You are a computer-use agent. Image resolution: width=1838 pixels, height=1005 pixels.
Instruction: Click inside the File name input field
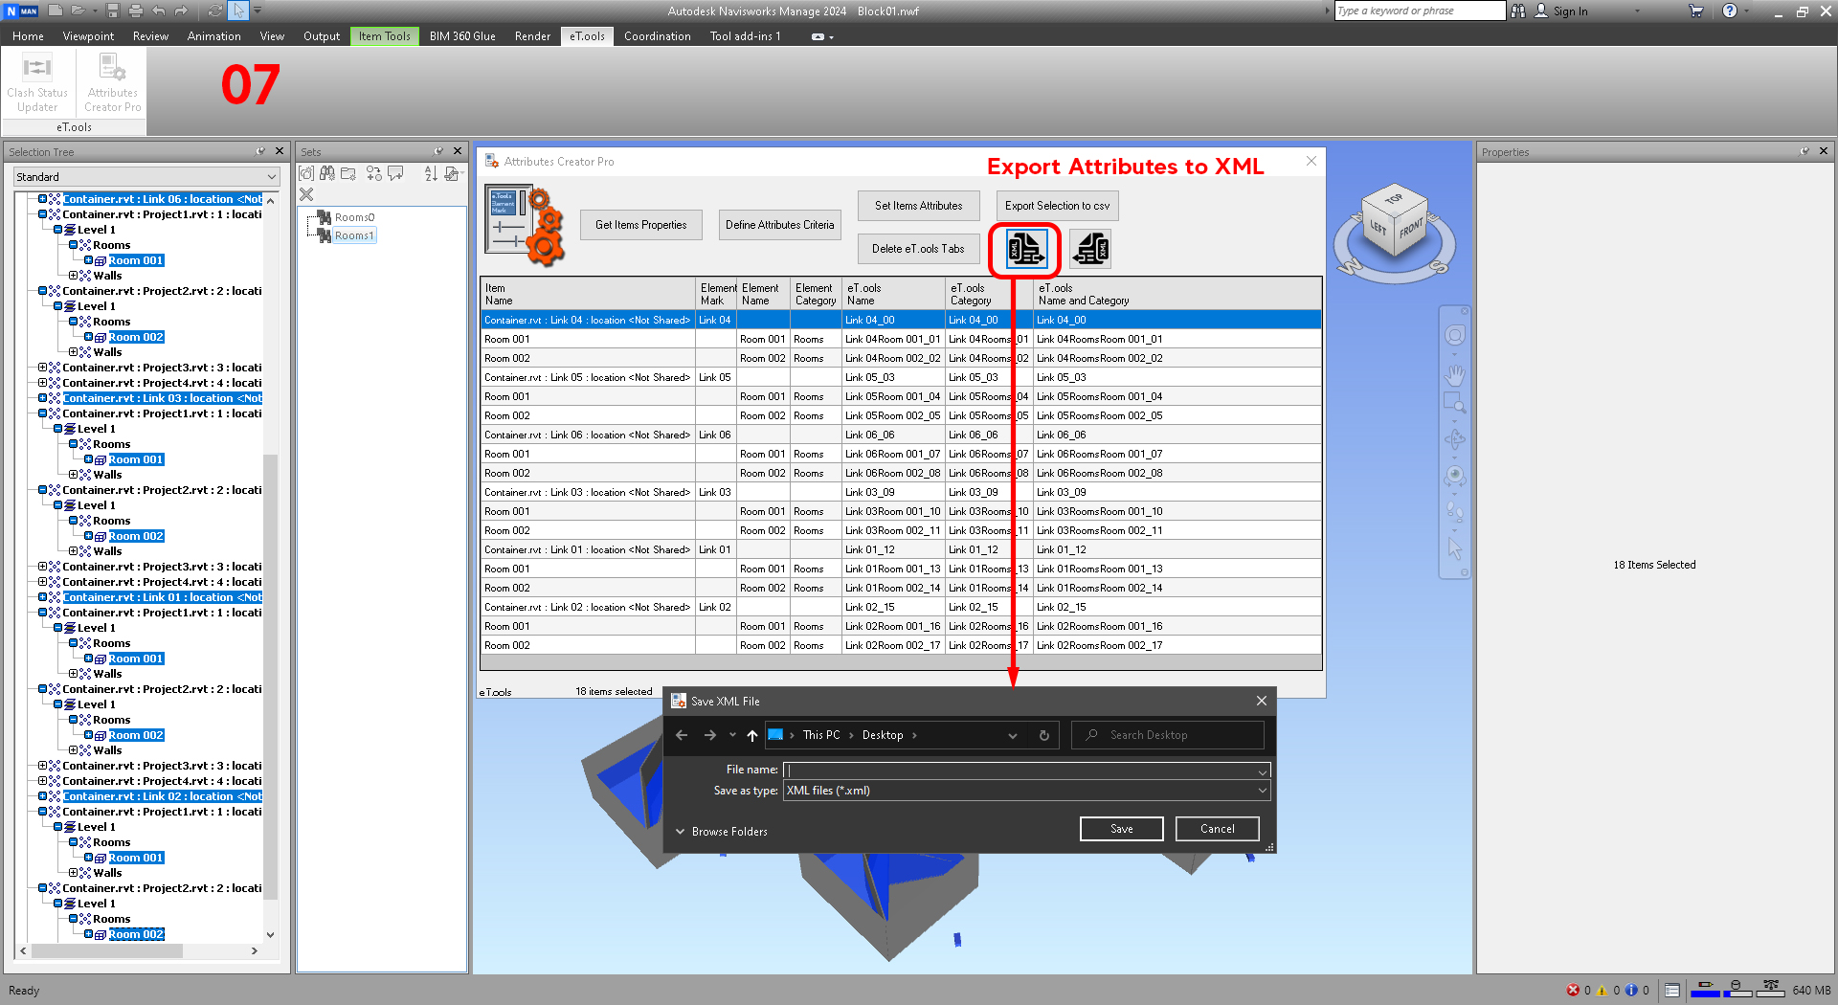point(1026,770)
